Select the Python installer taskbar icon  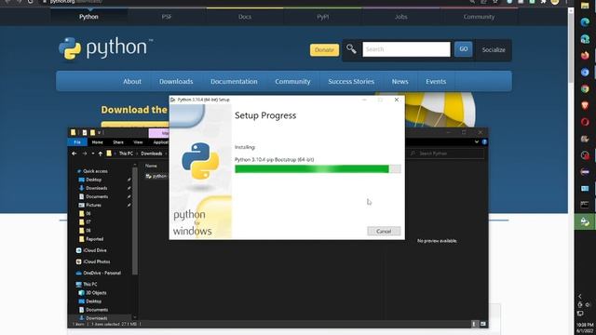click(585, 221)
